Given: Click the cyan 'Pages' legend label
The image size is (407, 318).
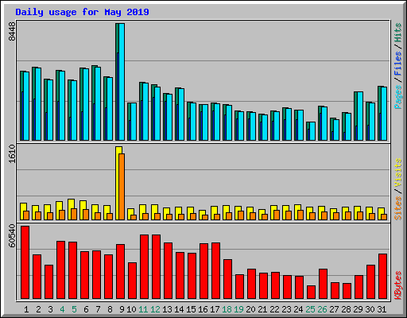Looking at the screenshot, I should [398, 97].
